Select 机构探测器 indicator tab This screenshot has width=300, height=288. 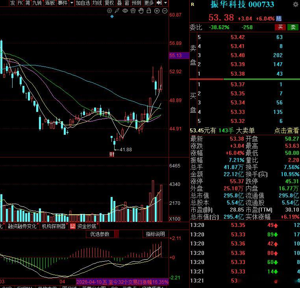54,226
